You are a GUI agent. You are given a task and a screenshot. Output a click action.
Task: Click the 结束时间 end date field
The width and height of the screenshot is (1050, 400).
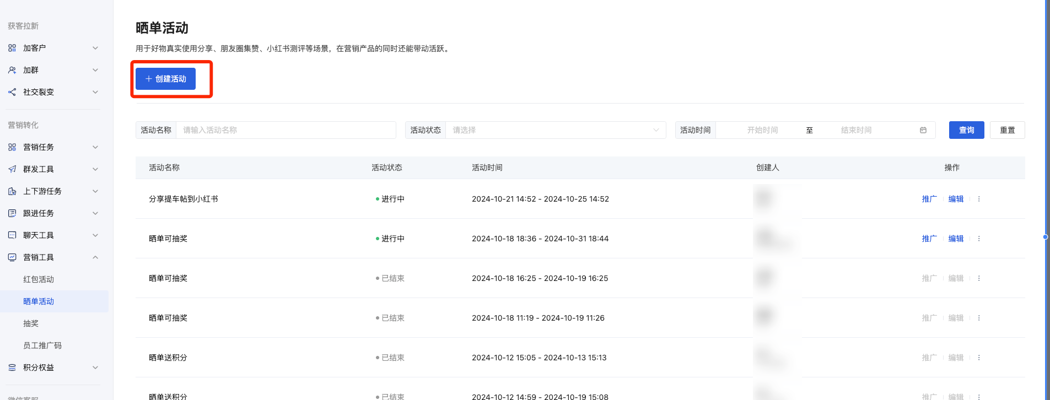856,130
